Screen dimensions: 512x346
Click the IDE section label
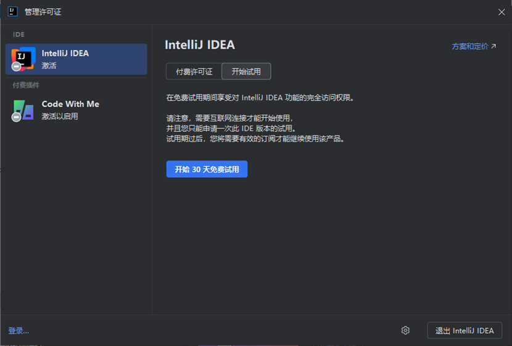(x=19, y=34)
